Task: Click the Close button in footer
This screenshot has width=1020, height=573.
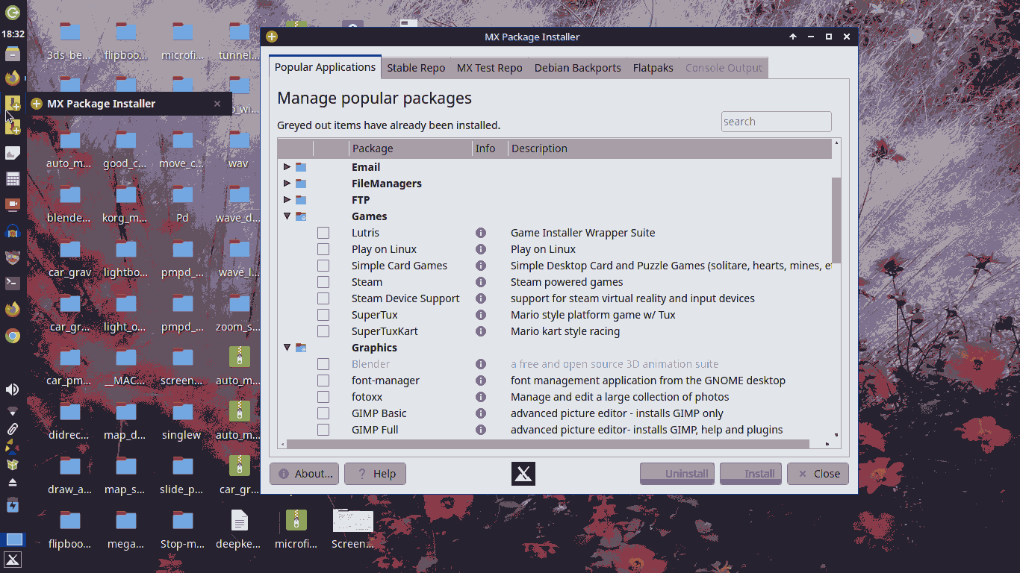Action: (x=818, y=474)
